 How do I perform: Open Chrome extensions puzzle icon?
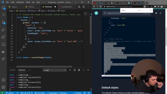pos(155,7)
